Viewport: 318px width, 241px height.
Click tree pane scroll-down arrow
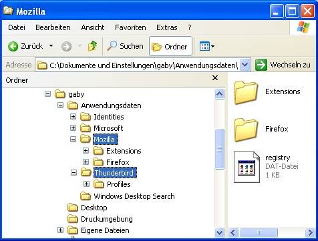[x=220, y=232]
